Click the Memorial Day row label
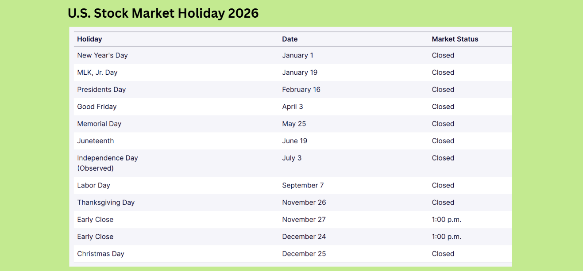The image size is (583, 271). (99, 124)
